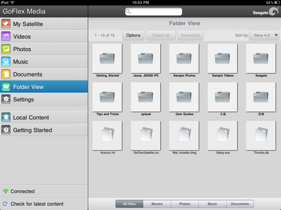This screenshot has height=210, width=281.
Task: Switch to the Music filter tab
Action: pos(213,204)
